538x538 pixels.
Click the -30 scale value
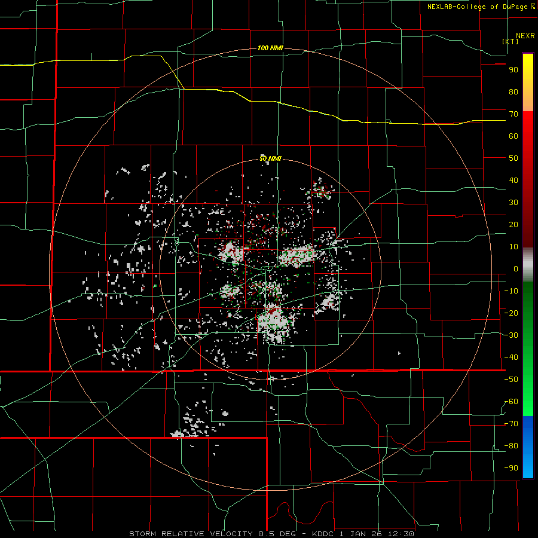[x=511, y=335]
